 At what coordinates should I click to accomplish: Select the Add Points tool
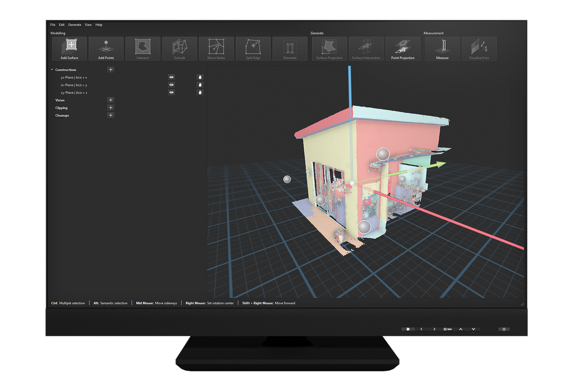(x=106, y=49)
